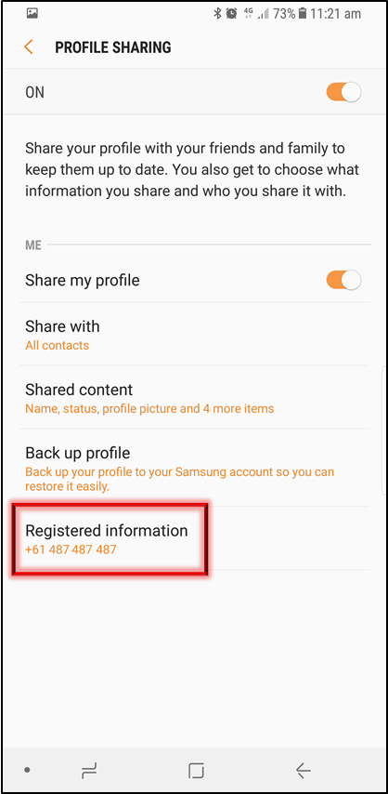Image resolution: width=388 pixels, height=794 pixels.
Task: Tap the home navigation button
Action: click(196, 771)
